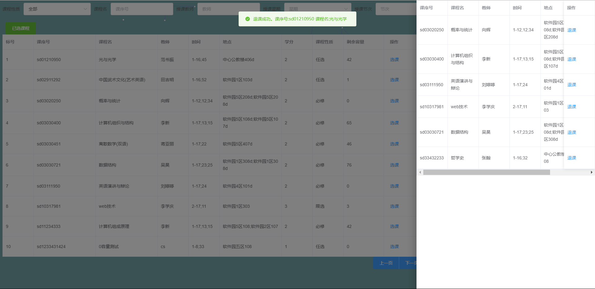Viewport: 595px width, 289px height.
Task: Go to the previous page with 上一页
Action: (x=386, y=263)
